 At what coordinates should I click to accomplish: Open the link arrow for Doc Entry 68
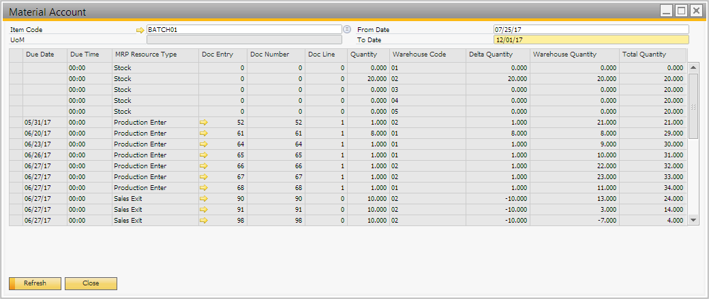coord(203,188)
